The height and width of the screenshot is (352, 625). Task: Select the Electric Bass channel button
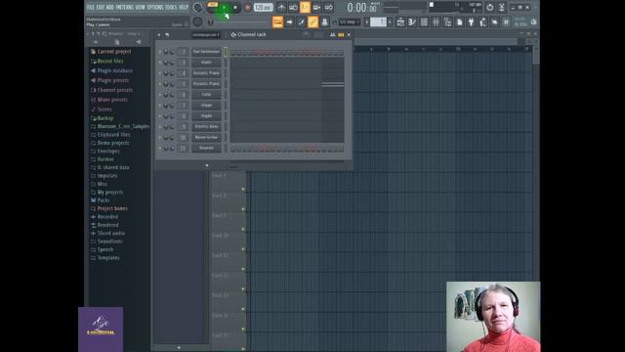click(x=206, y=126)
